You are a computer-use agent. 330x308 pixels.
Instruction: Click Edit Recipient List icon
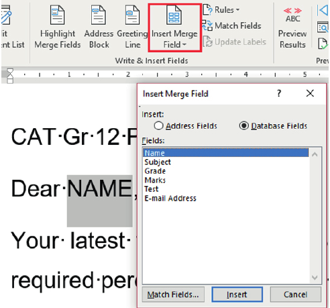pyautogui.click(x=6, y=15)
